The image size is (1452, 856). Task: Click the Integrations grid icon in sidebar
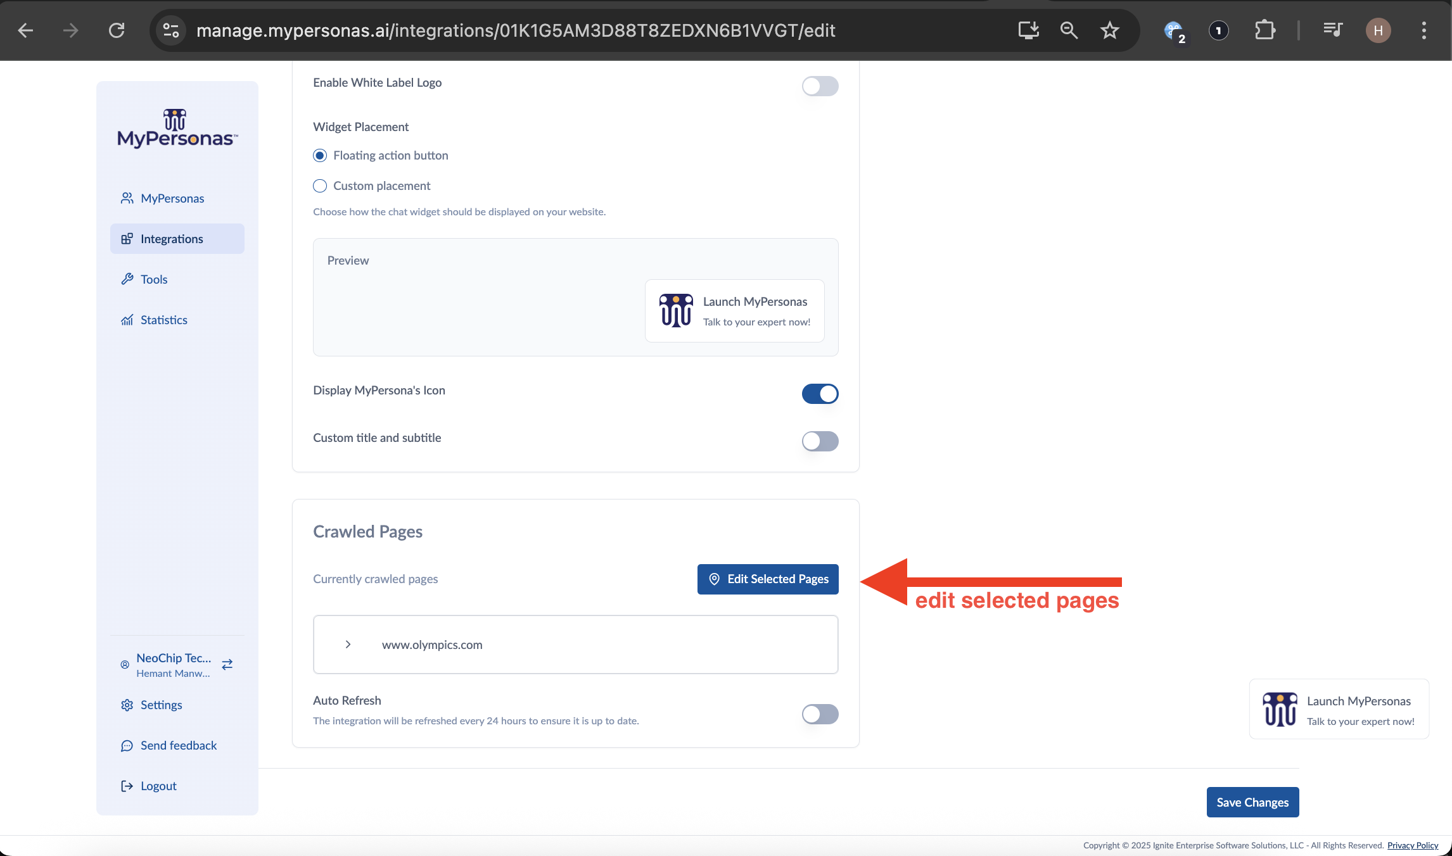click(x=127, y=239)
